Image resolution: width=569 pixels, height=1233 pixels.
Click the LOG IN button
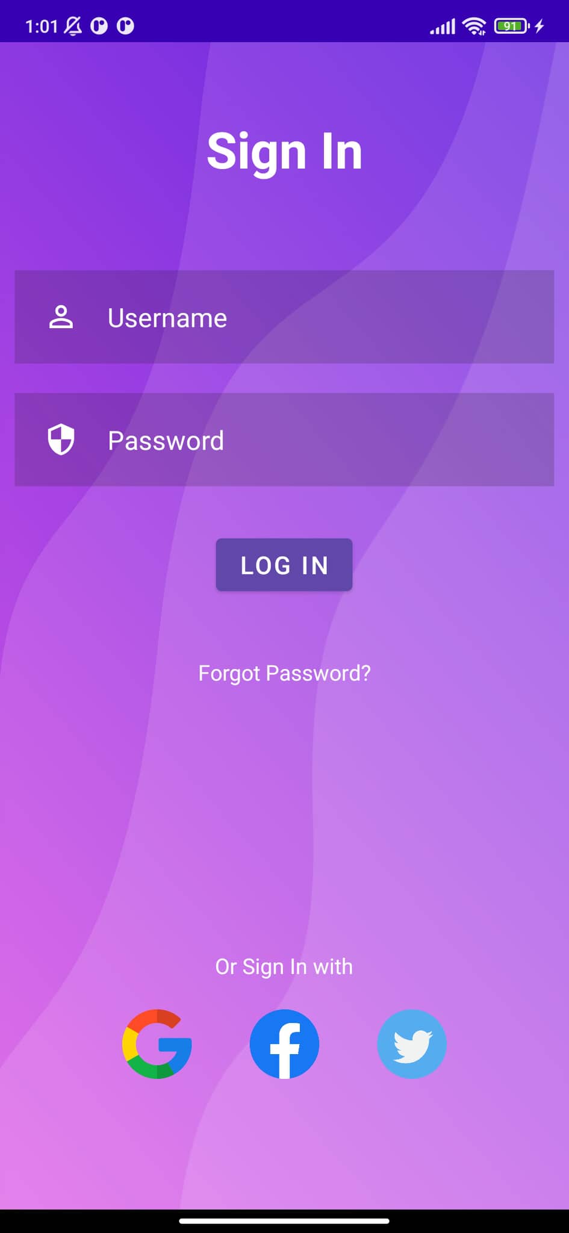click(x=284, y=565)
